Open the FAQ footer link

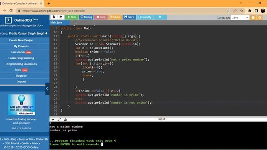6,139
